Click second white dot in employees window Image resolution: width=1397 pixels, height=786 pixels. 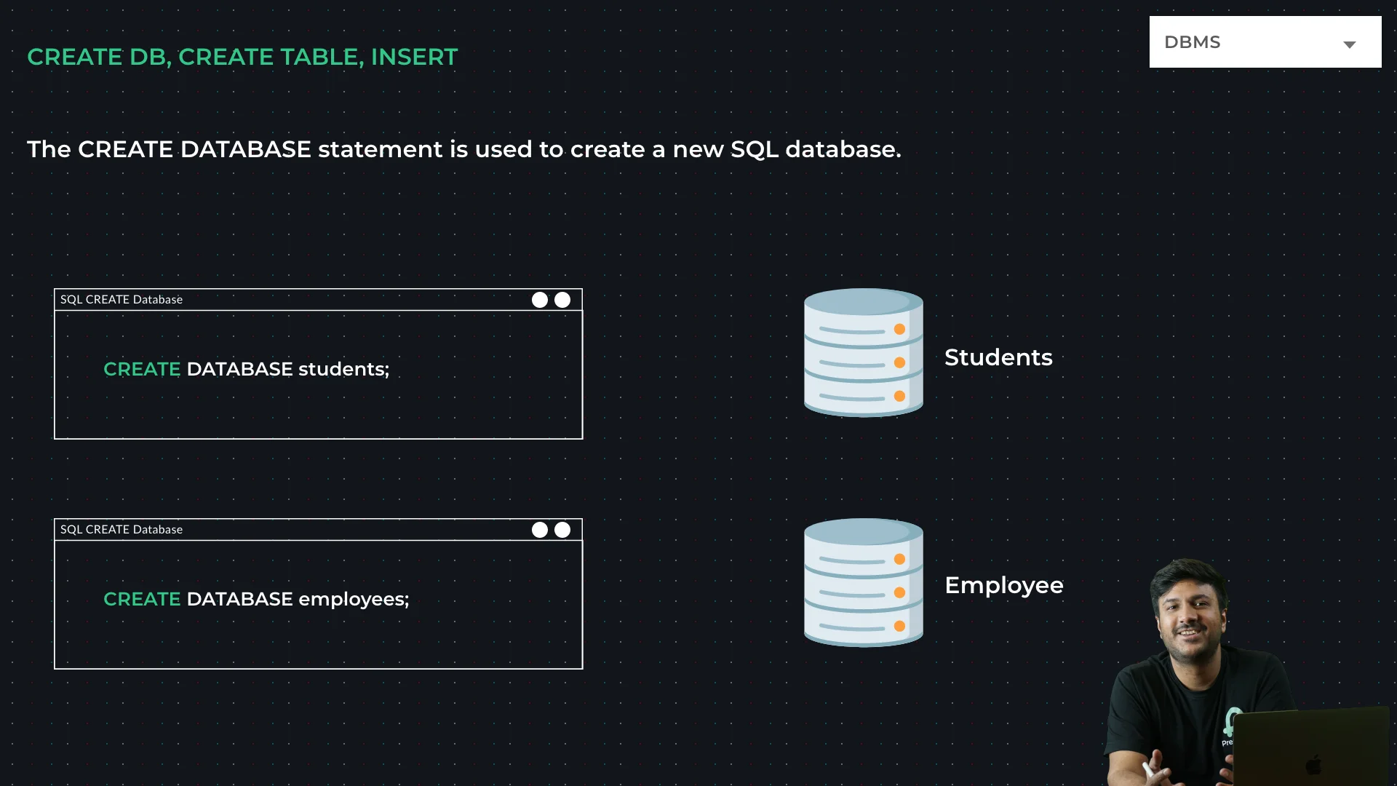[562, 530]
